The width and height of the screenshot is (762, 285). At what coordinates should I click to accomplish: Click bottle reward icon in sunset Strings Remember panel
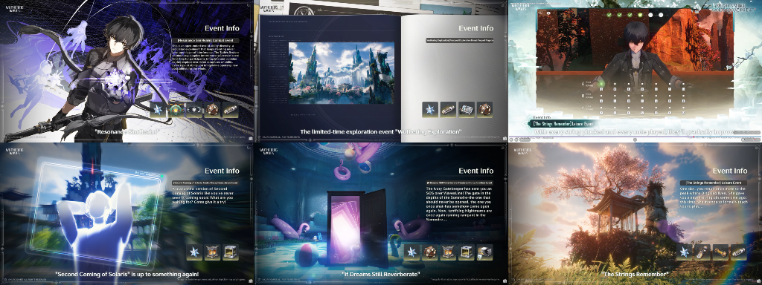tap(702, 252)
